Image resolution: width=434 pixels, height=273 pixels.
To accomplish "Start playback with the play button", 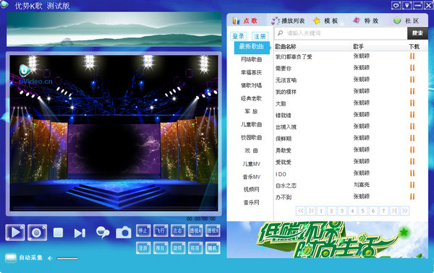I will click(x=15, y=233).
